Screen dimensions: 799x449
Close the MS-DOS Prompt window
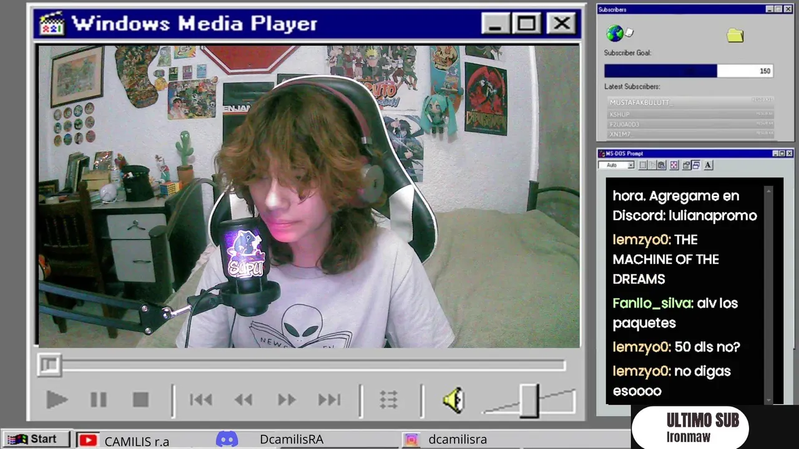[789, 153]
